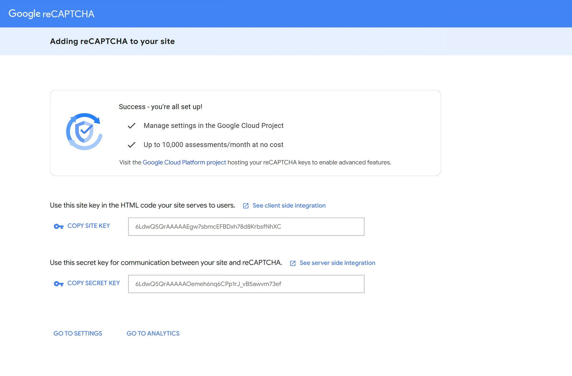Image resolution: width=572 pixels, height=376 pixels.
Task: Go to Analytics
Action: (153, 333)
